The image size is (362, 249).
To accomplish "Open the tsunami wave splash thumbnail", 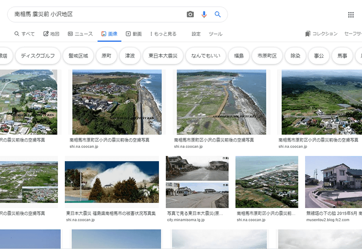I will pos(112,181).
